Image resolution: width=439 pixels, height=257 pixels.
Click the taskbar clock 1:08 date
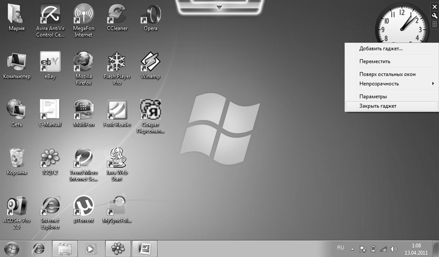(x=416, y=249)
